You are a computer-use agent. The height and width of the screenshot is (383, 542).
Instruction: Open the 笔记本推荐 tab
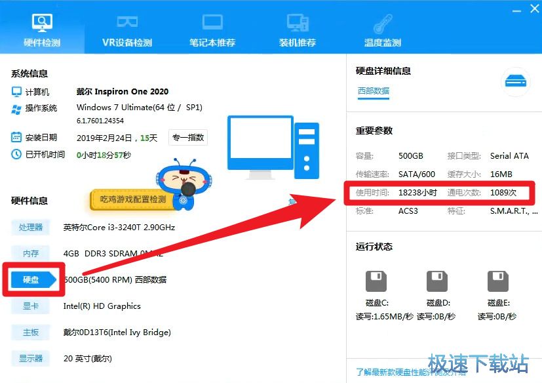click(212, 30)
